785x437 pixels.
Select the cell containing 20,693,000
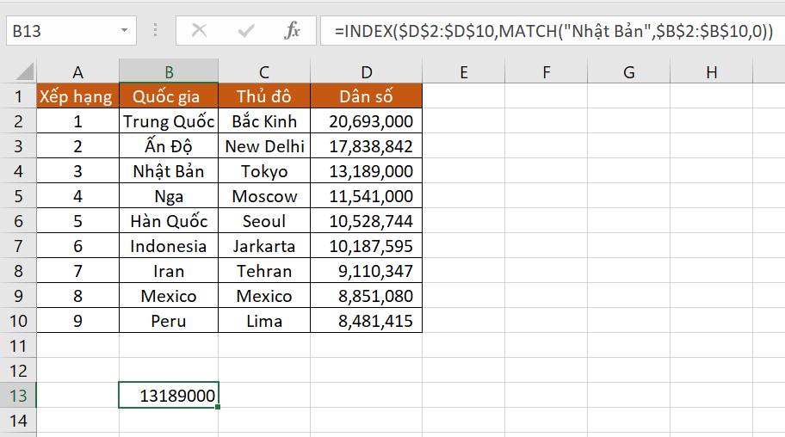(x=367, y=121)
